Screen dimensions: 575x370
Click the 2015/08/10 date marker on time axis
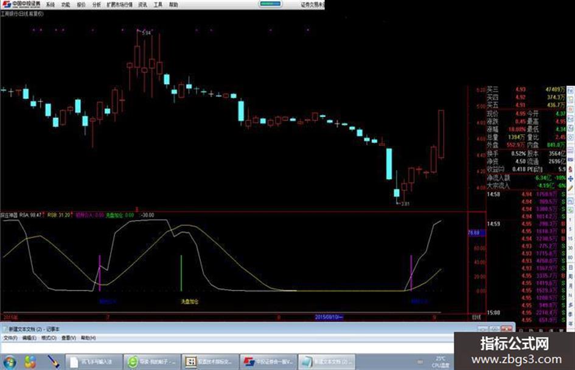329,317
